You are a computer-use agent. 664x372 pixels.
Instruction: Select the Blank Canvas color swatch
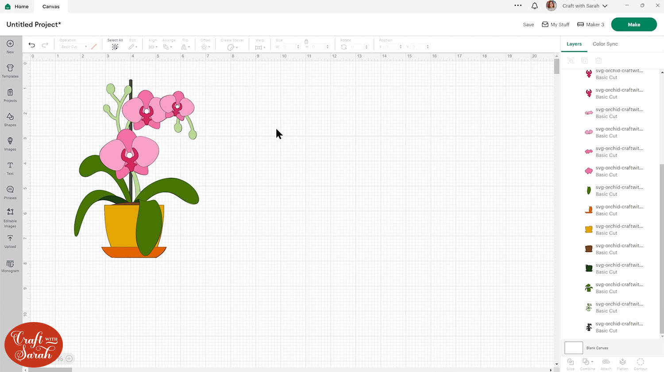pyautogui.click(x=573, y=348)
